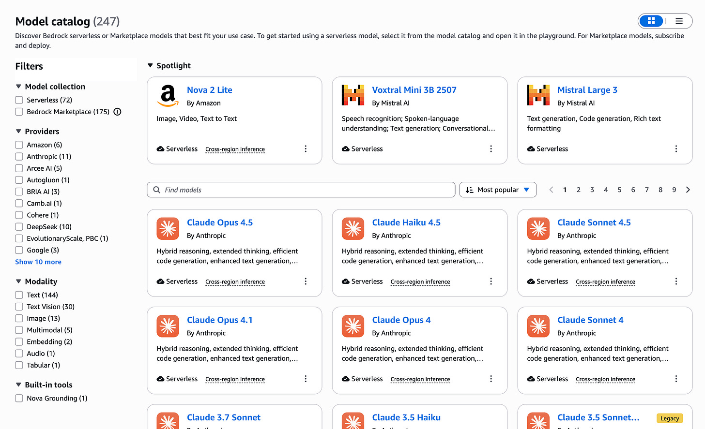This screenshot has width=705, height=429.
Task: Open Cross-region inference on Nova 2 Lite
Action: tap(235, 149)
